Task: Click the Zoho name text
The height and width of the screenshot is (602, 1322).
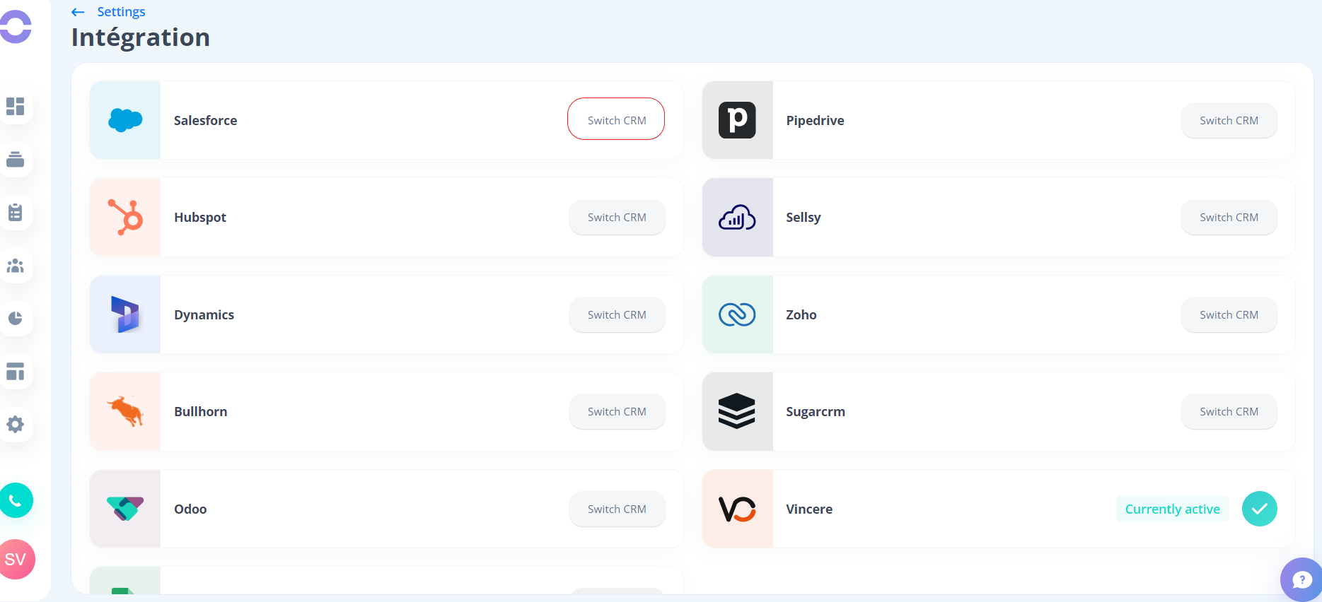Action: tap(801, 314)
